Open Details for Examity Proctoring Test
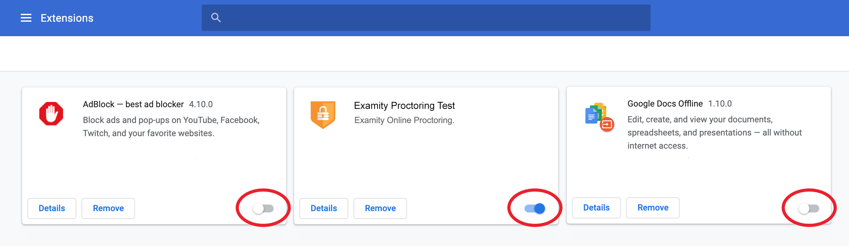This screenshot has width=849, height=246. point(324,208)
